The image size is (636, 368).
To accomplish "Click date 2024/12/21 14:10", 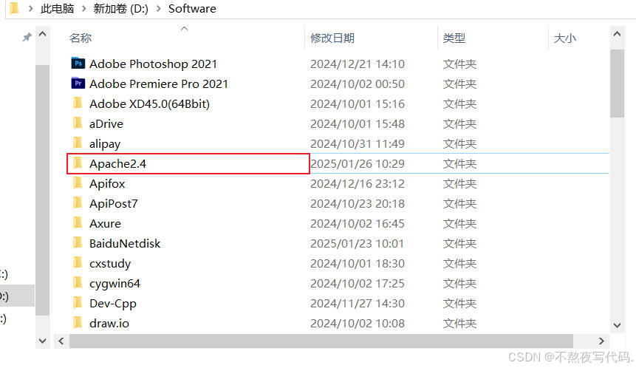I will [358, 64].
